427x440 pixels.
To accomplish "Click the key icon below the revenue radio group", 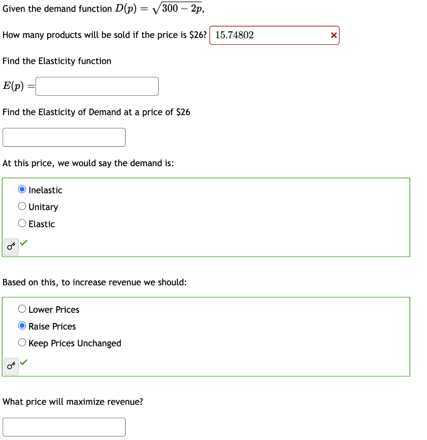I will [11, 366].
